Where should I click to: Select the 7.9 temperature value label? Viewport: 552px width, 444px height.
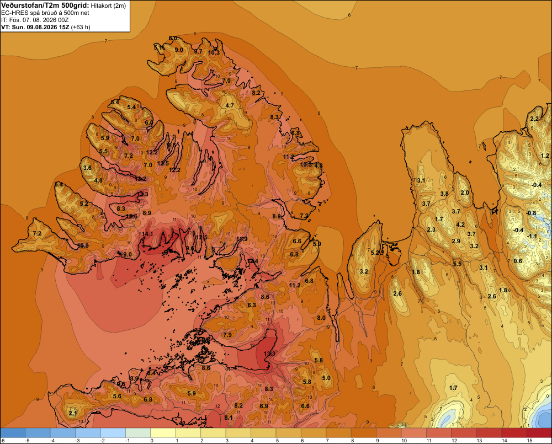pos(227,335)
